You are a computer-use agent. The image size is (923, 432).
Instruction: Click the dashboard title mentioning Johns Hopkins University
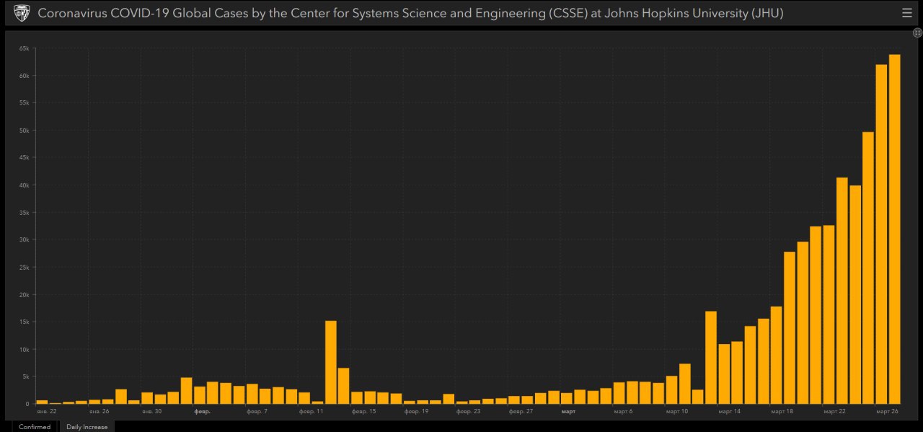click(410, 13)
